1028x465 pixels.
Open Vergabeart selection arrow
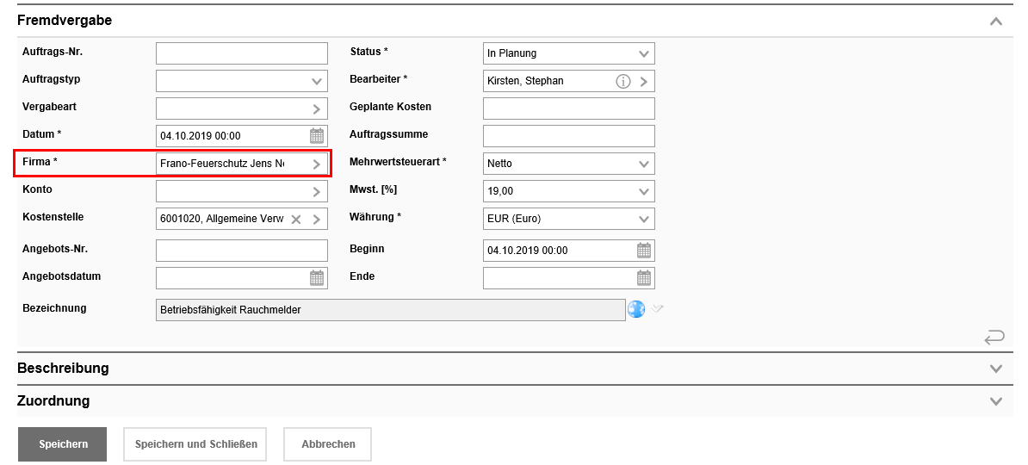317,109
